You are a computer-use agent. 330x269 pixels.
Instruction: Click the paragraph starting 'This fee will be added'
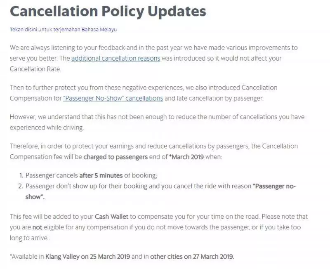click(x=159, y=227)
